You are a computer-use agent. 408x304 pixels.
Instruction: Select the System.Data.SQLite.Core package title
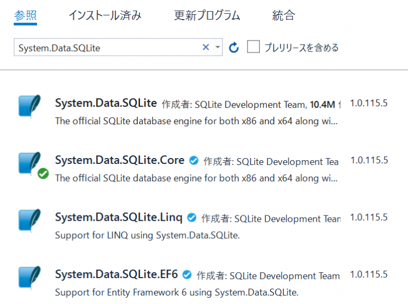coord(120,161)
